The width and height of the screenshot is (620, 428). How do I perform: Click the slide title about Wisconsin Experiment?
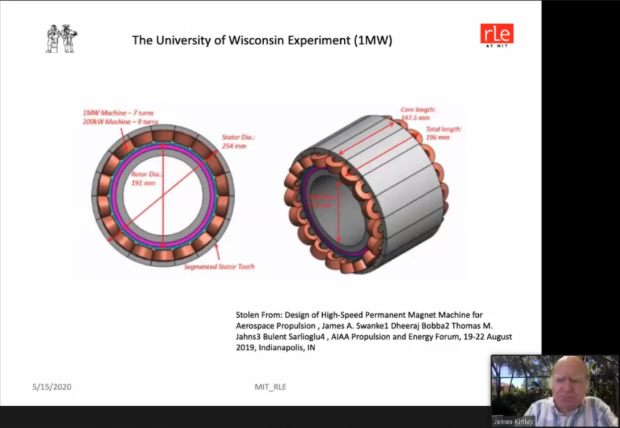(x=262, y=40)
